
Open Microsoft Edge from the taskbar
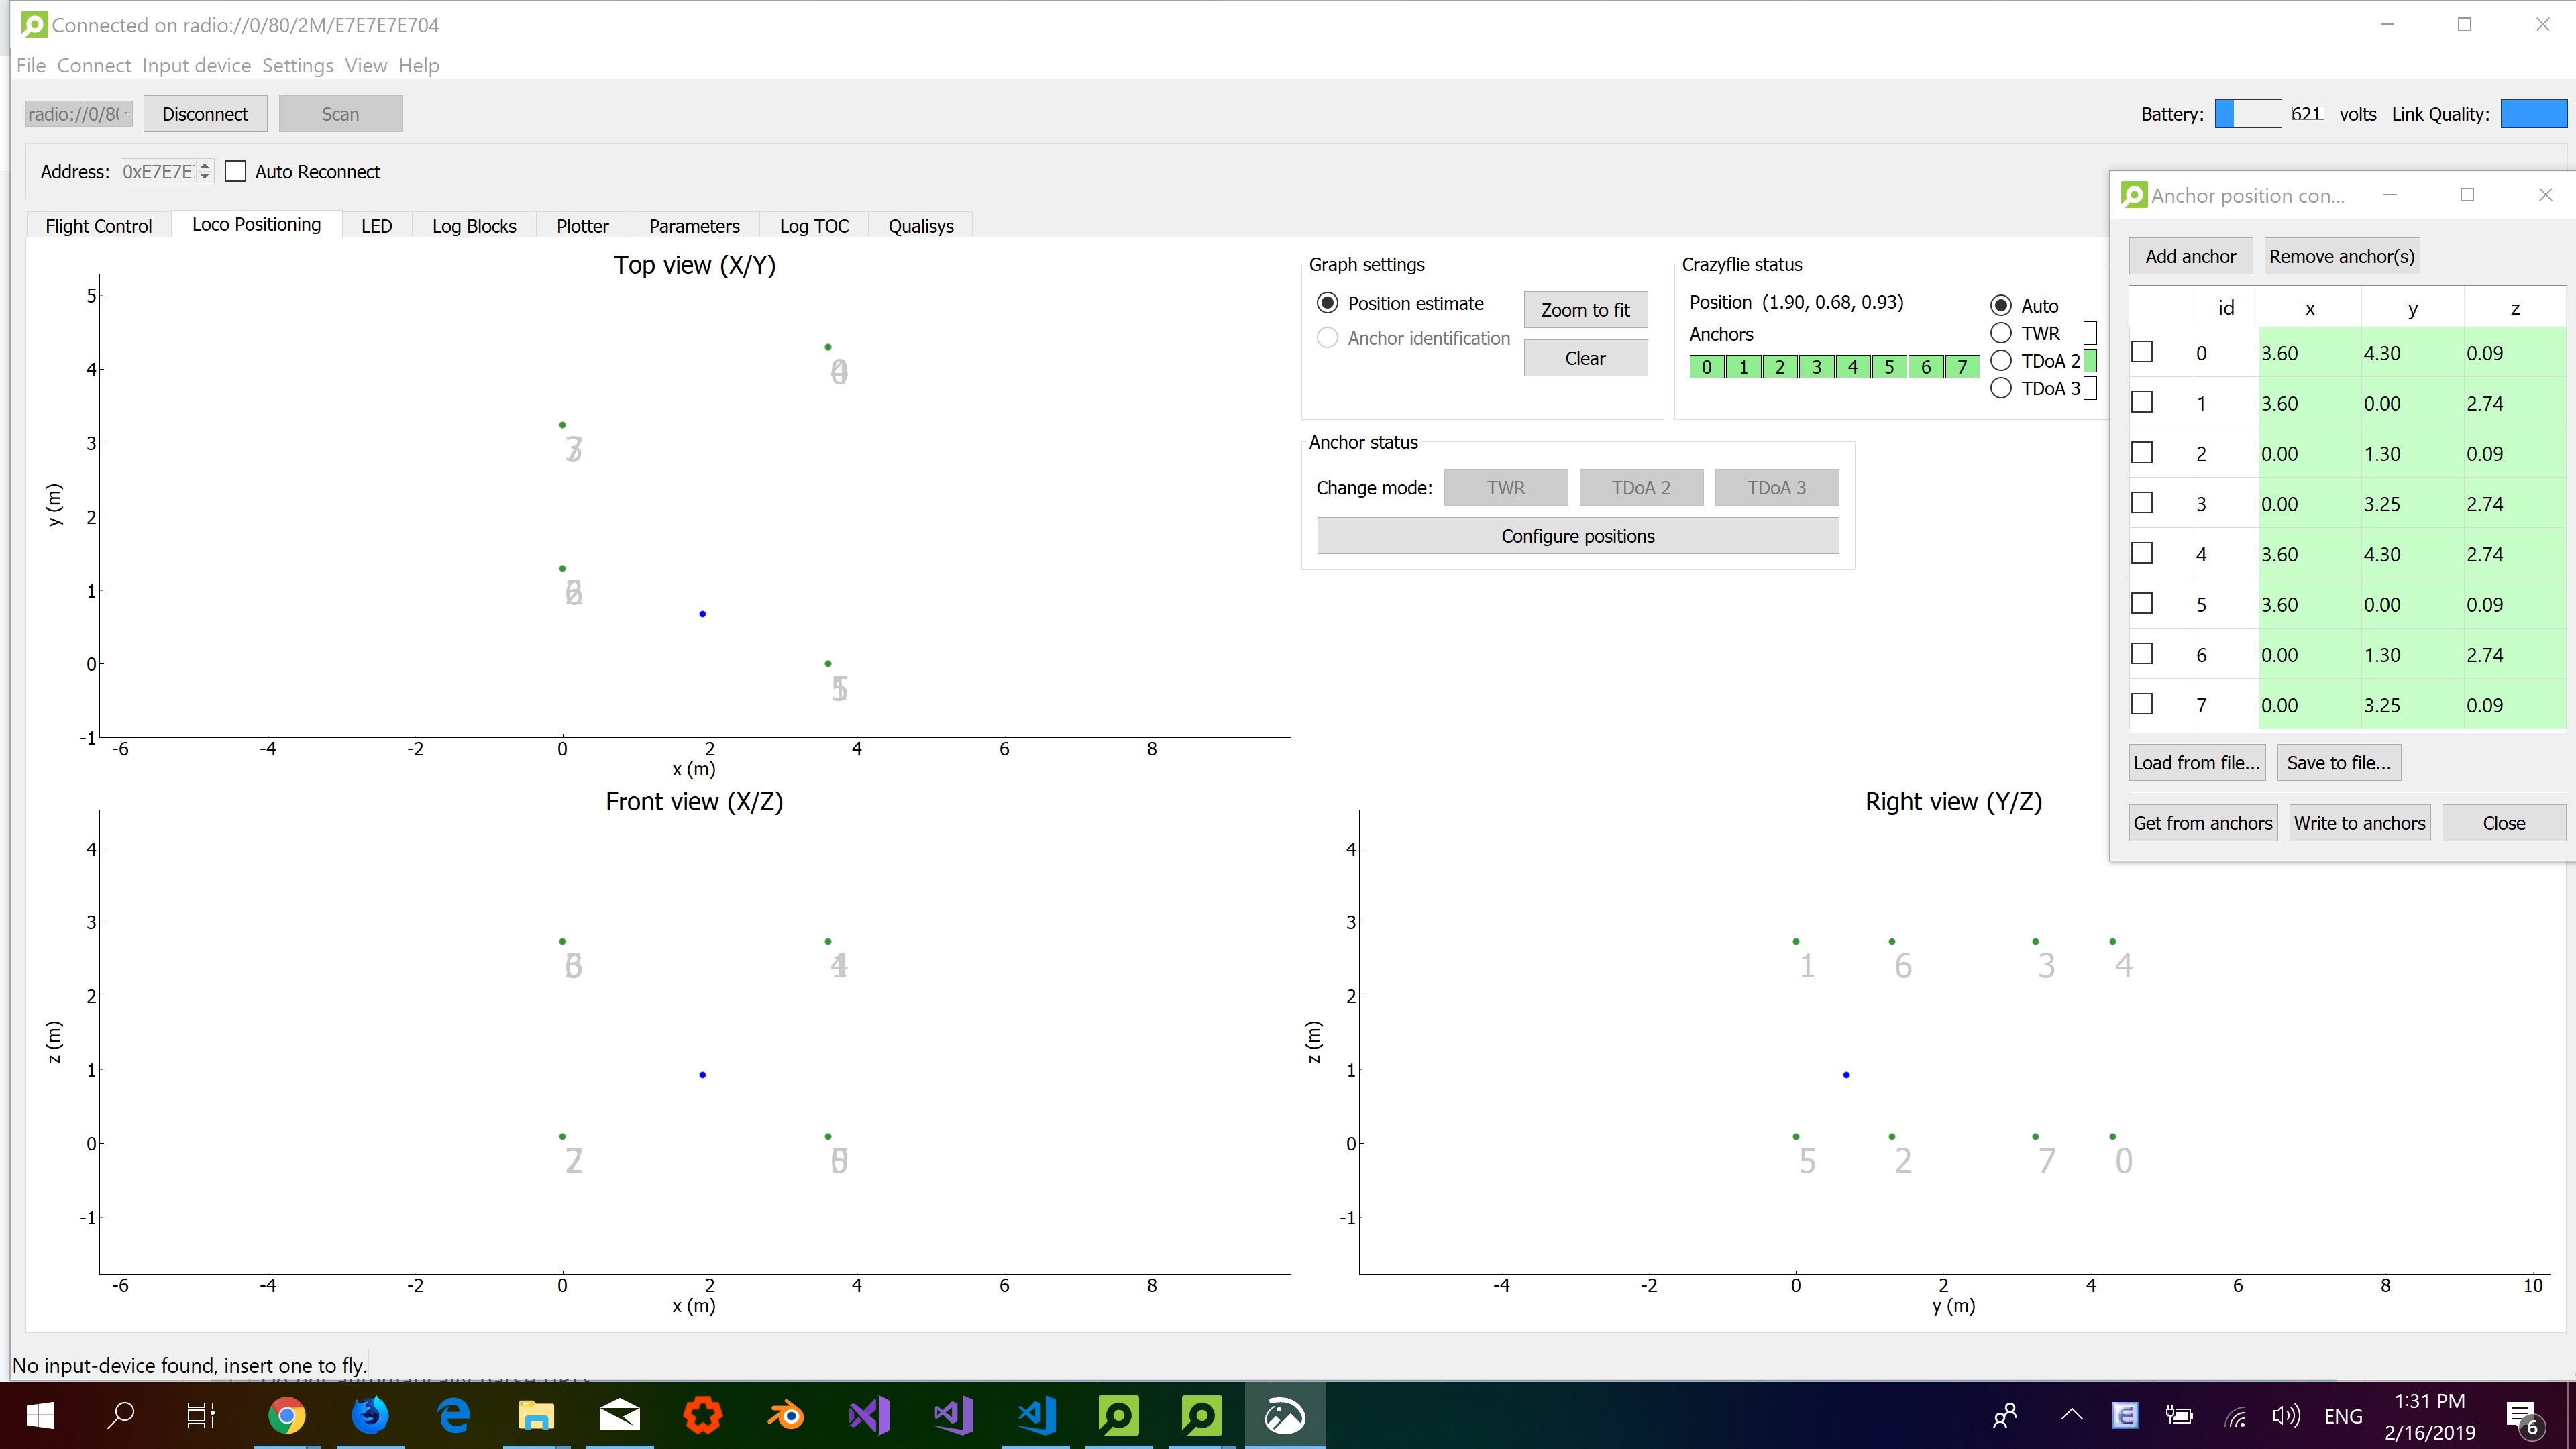click(453, 1416)
